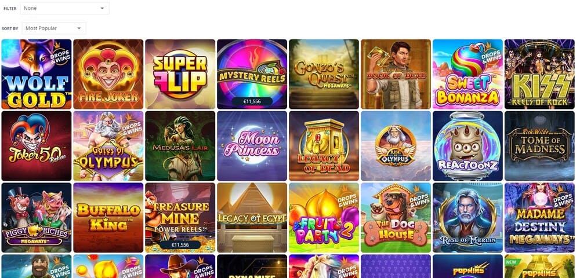This screenshot has width=580, height=278.
Task: Expand the Sort By Most Popular dropdown
Action: tap(54, 28)
